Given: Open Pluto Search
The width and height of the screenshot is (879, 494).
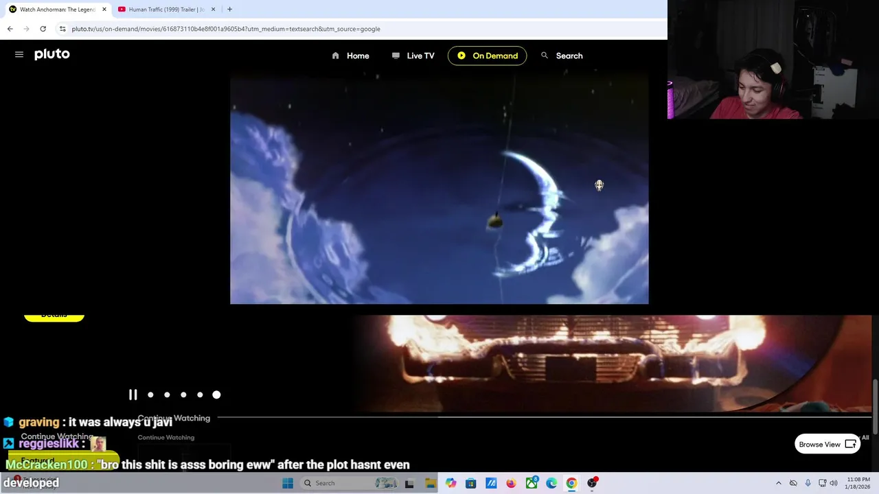Looking at the screenshot, I should 561,56.
